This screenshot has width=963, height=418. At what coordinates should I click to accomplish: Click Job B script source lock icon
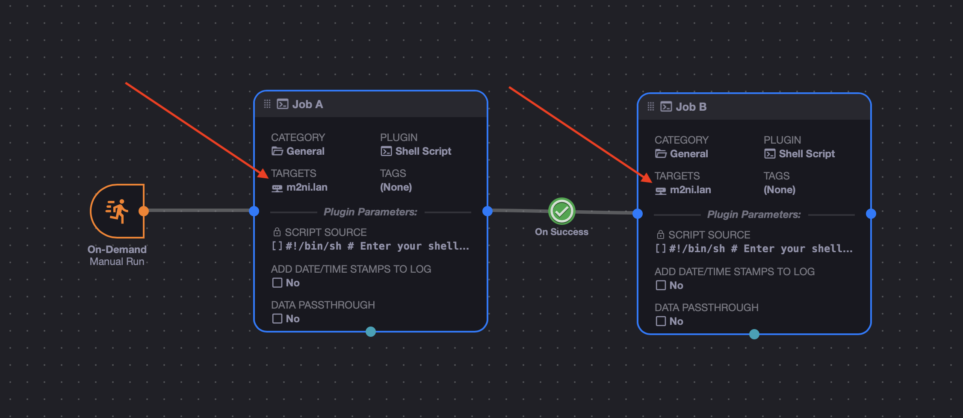click(661, 235)
